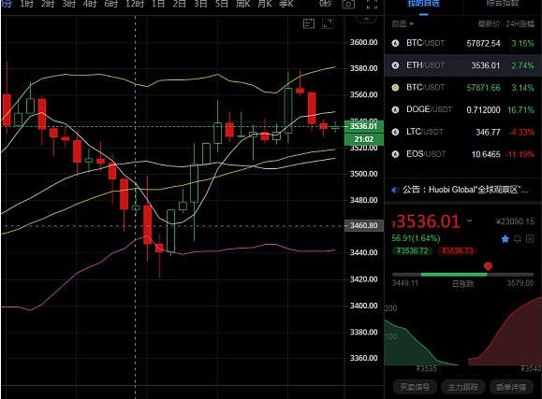The width and height of the screenshot is (542, 399).
Task: Open the chart layout panel icon
Action: click(x=309, y=23)
